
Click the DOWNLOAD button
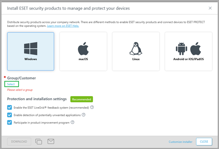point(19,142)
